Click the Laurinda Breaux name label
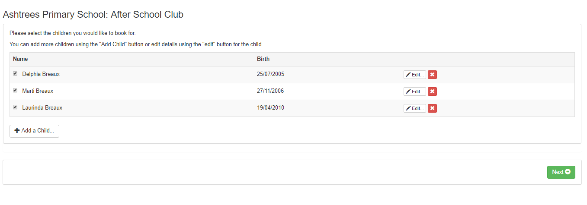 point(42,108)
